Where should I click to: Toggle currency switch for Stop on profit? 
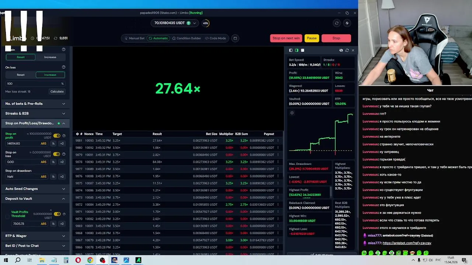(x=57, y=136)
